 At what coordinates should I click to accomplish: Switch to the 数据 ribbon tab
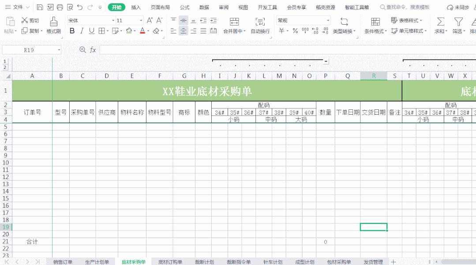204,7
